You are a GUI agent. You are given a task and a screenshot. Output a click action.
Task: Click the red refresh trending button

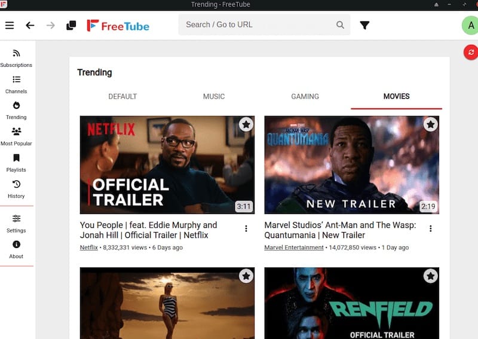click(471, 52)
